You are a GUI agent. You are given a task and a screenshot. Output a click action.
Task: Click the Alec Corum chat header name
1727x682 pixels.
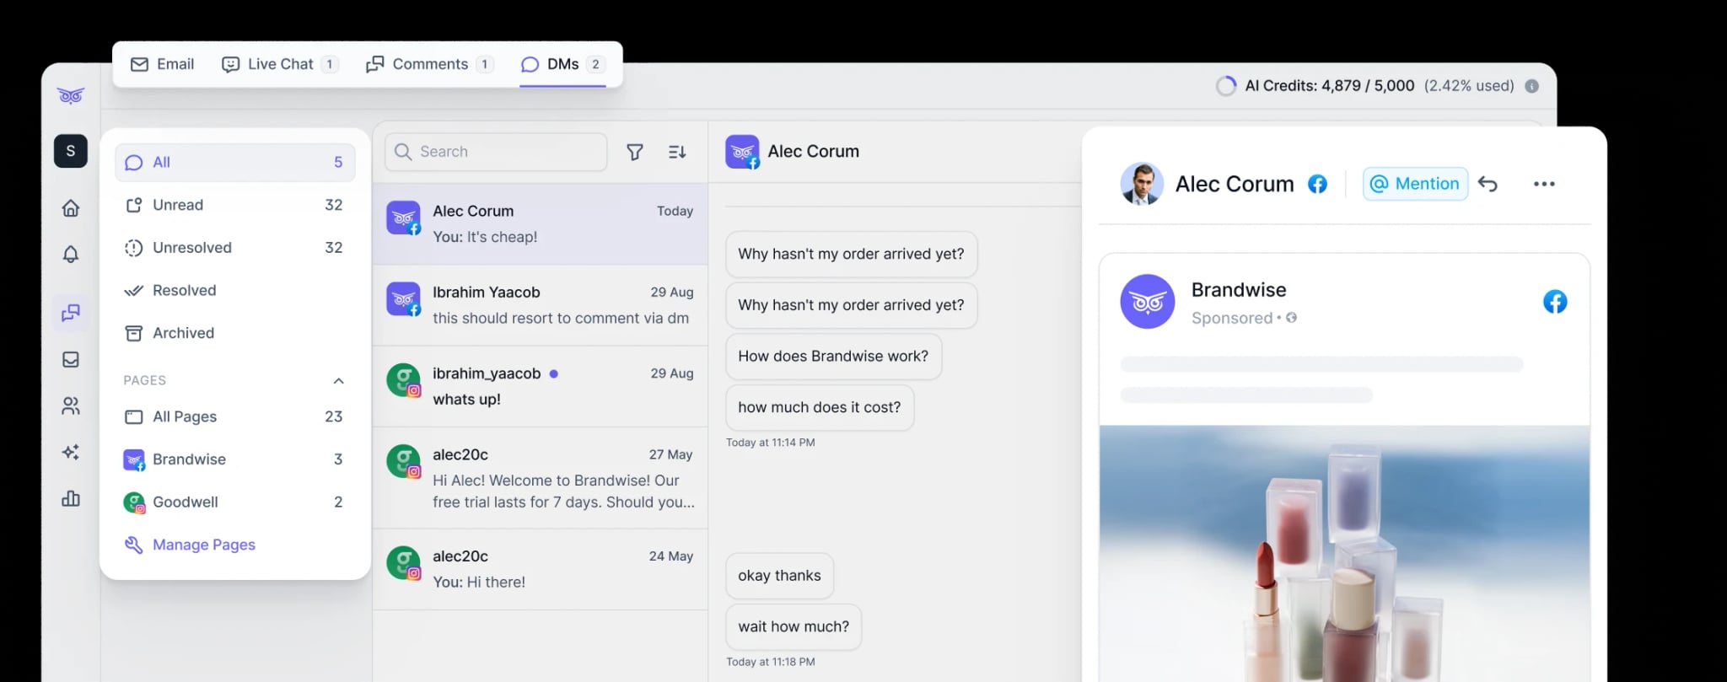(x=814, y=152)
